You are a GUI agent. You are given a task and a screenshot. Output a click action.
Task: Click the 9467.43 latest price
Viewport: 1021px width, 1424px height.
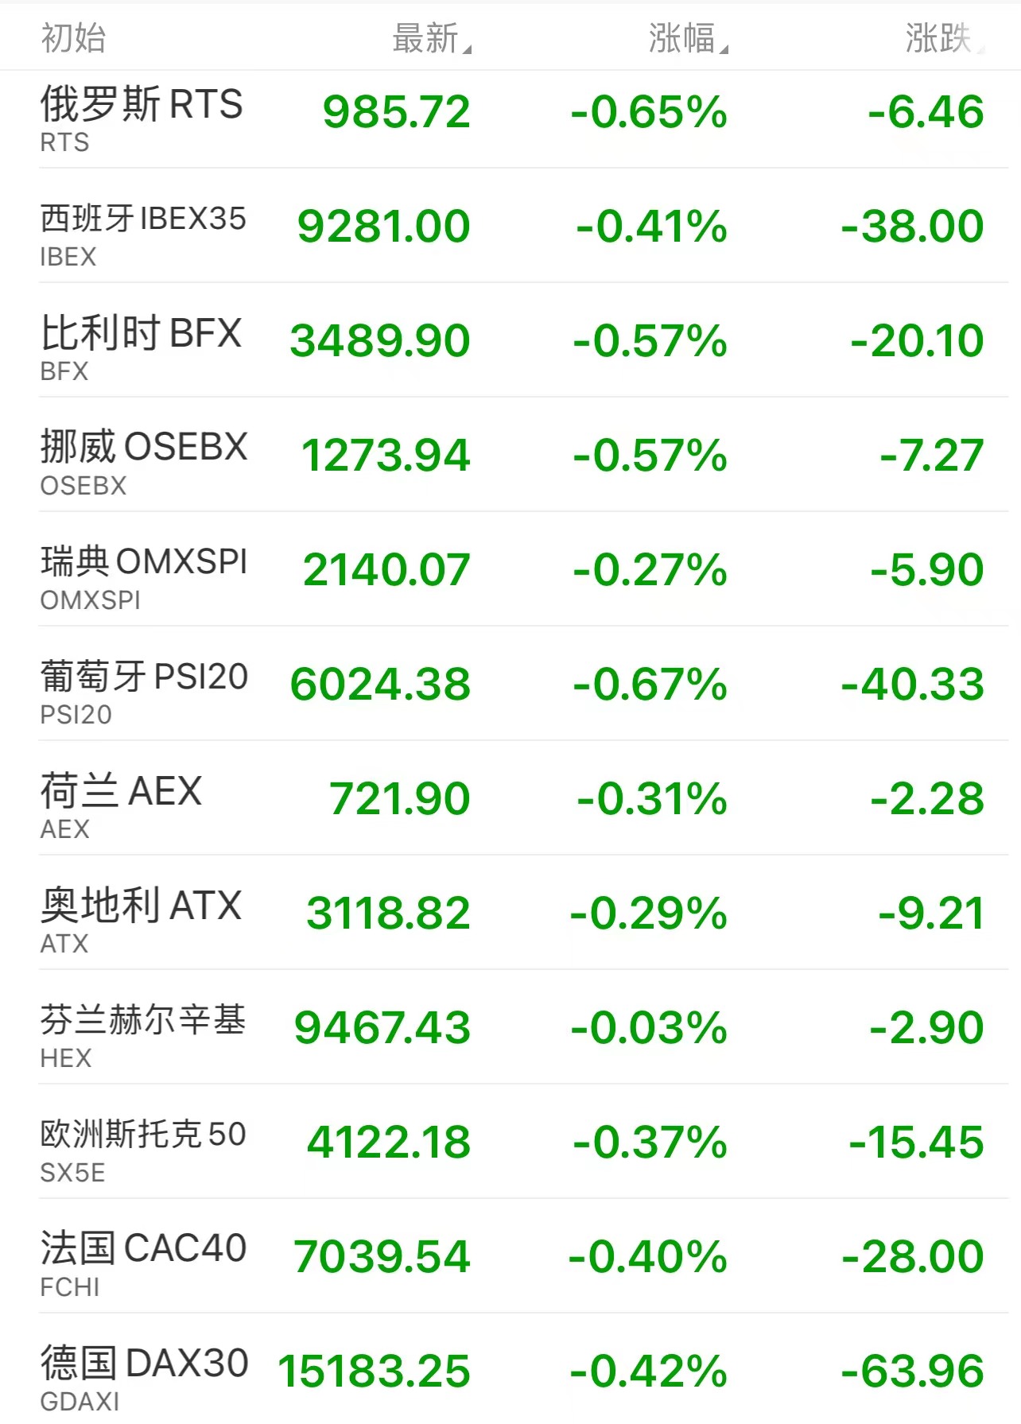[x=382, y=1028]
